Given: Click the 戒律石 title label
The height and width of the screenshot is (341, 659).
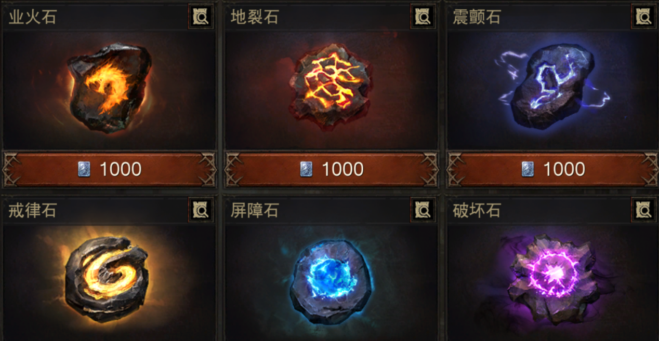Looking at the screenshot, I should [32, 210].
